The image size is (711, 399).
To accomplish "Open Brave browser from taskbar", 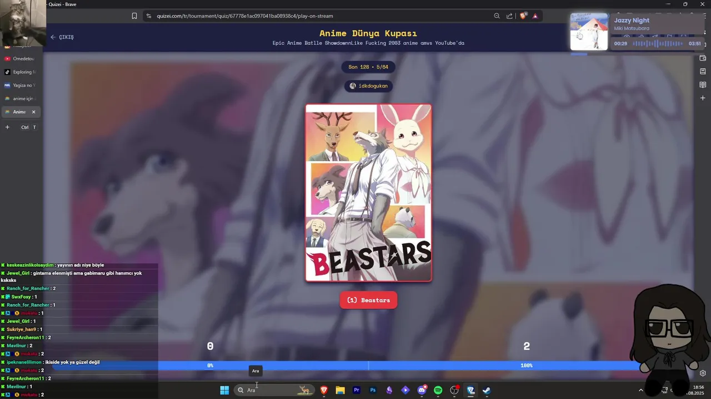I will [324, 390].
